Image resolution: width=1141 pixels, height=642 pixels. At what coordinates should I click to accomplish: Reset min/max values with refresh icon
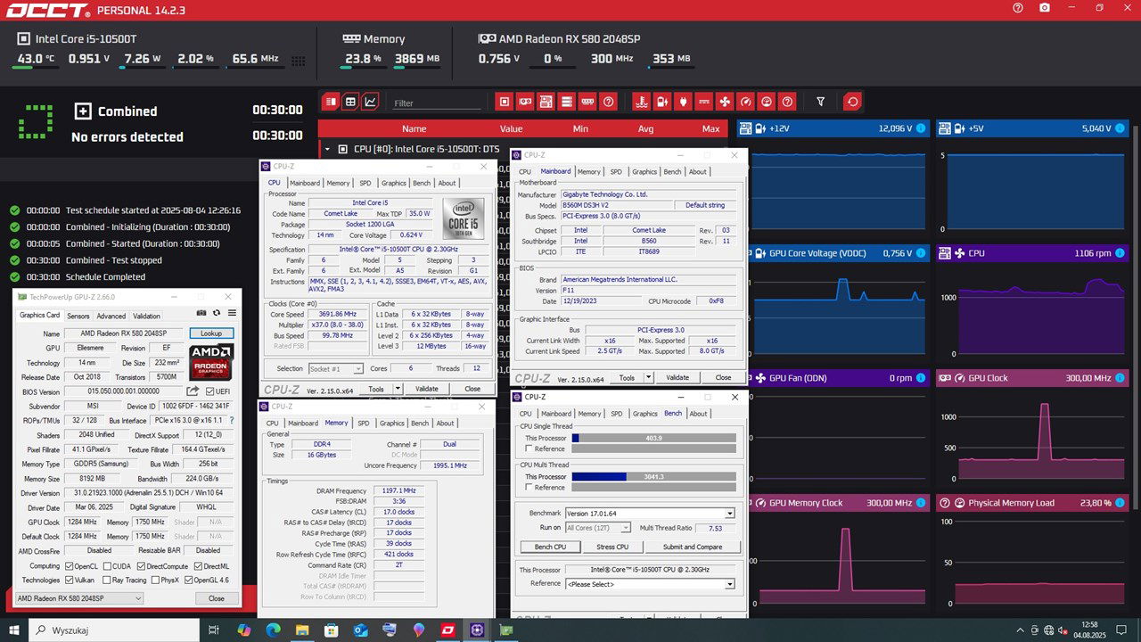click(853, 102)
